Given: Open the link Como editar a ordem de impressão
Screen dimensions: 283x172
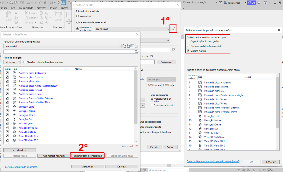Looking at the screenshot, I should 212,161.
